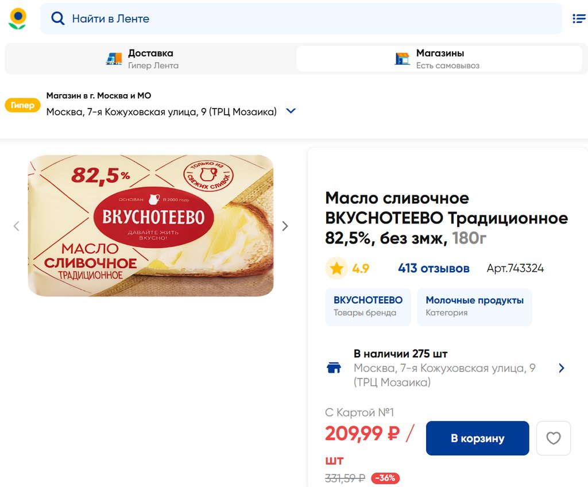Image resolution: width=588 pixels, height=487 pixels.
Task: Click the butter product image
Action: [x=150, y=226]
